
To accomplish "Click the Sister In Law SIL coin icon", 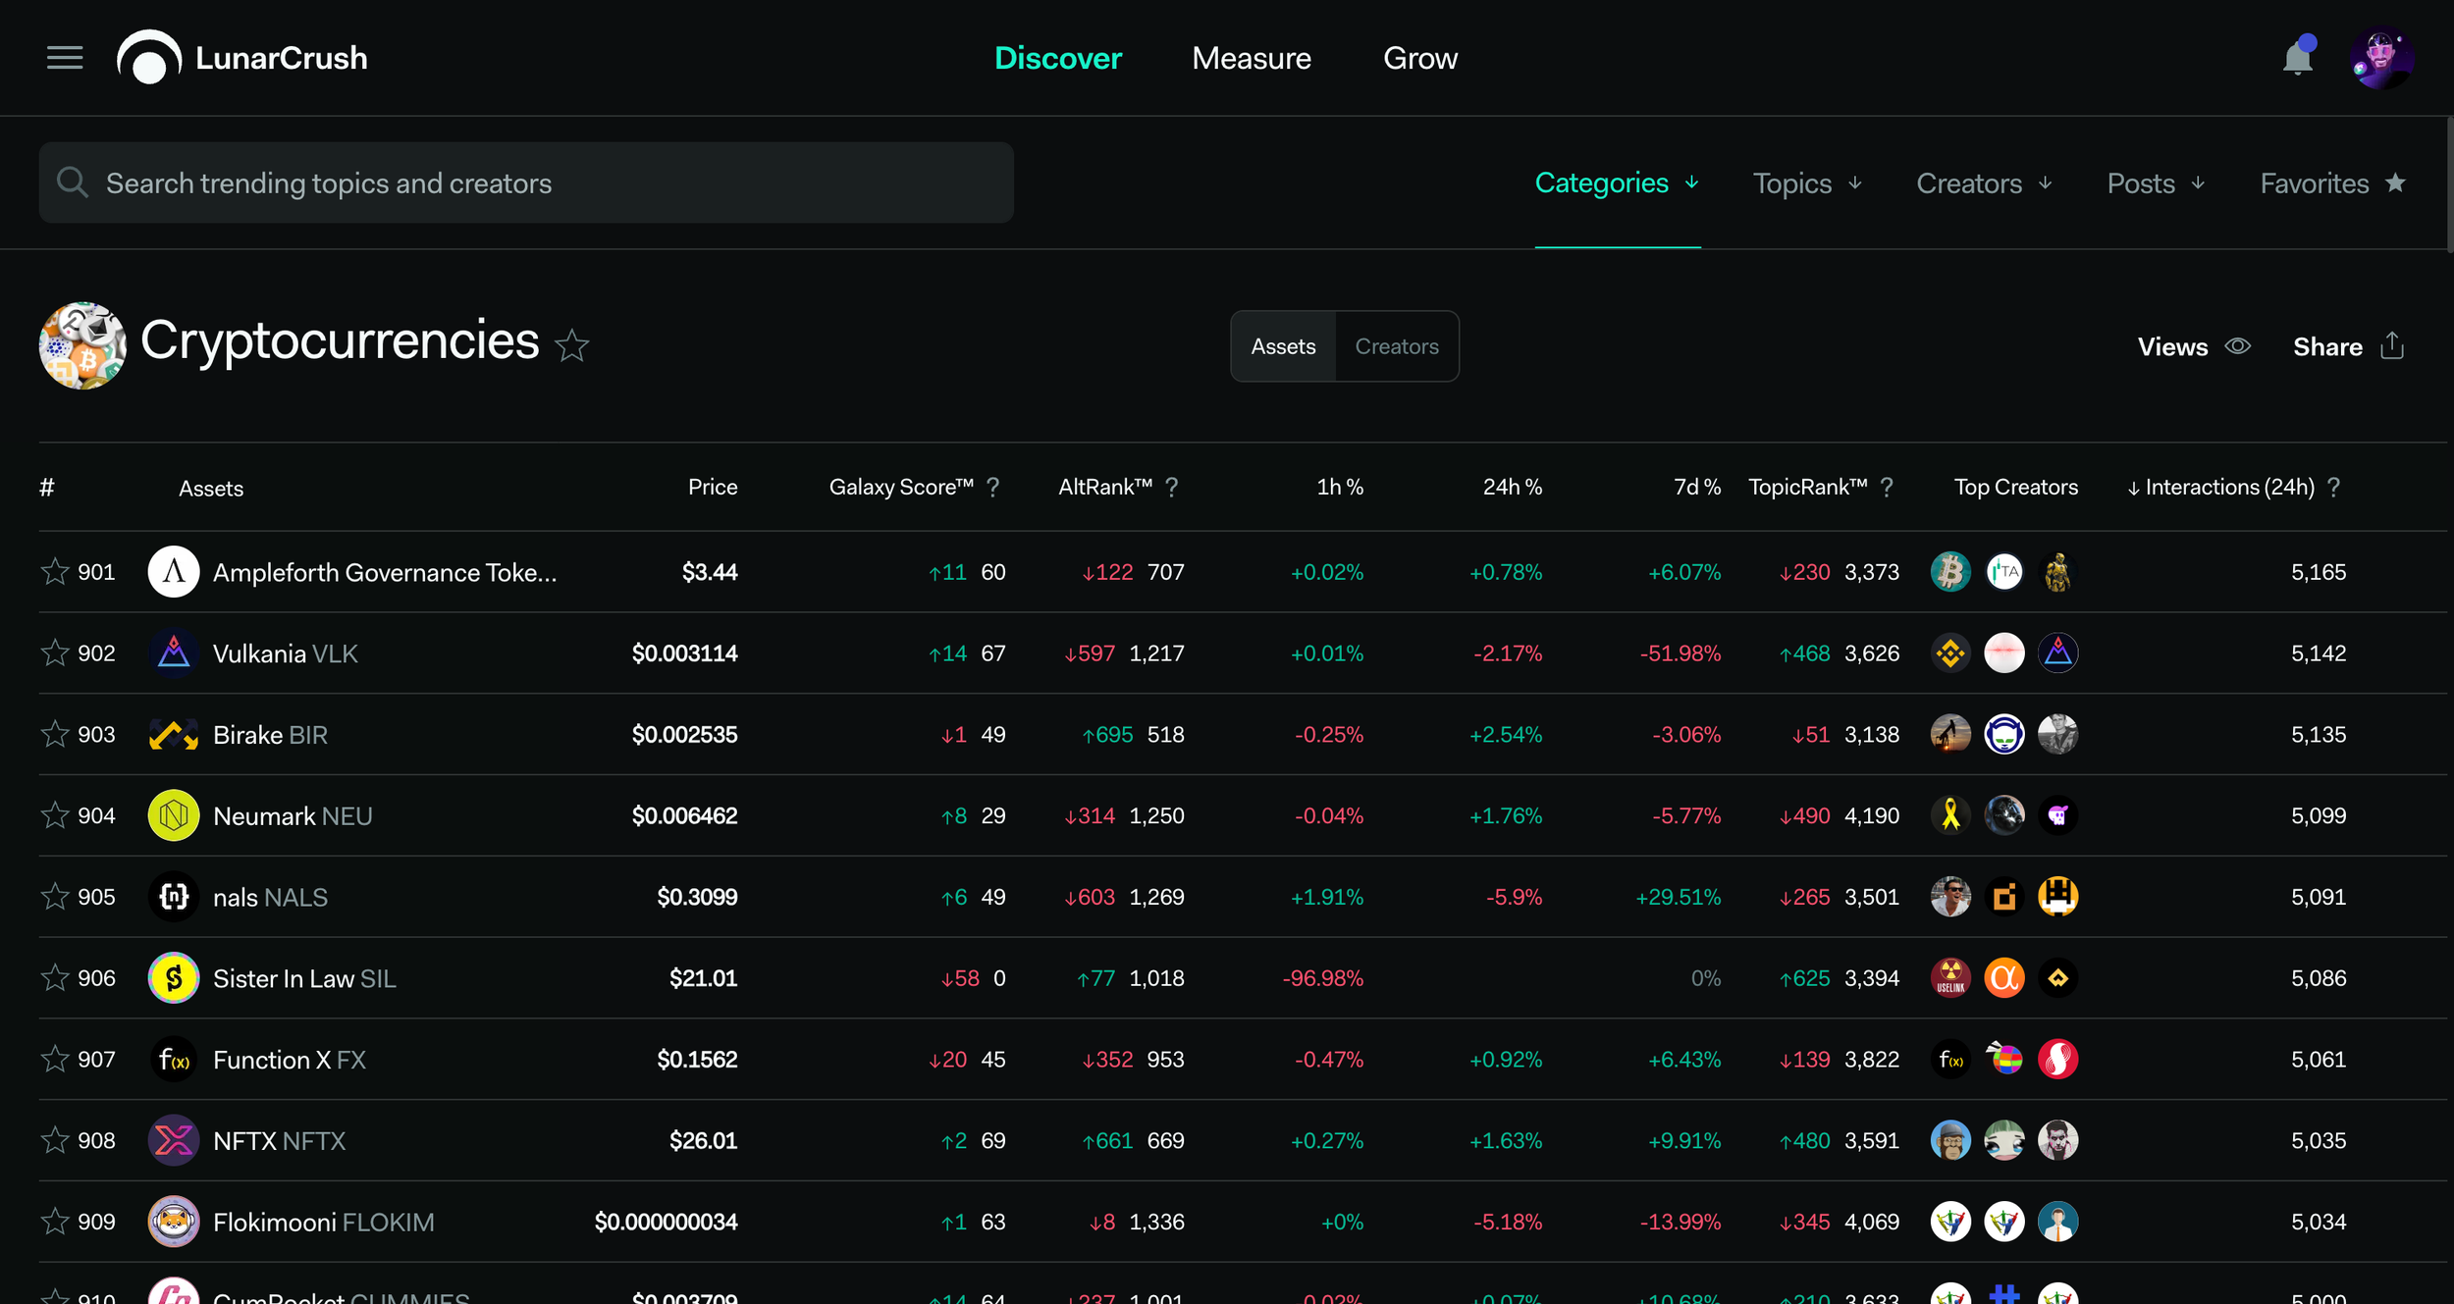I will point(174,978).
